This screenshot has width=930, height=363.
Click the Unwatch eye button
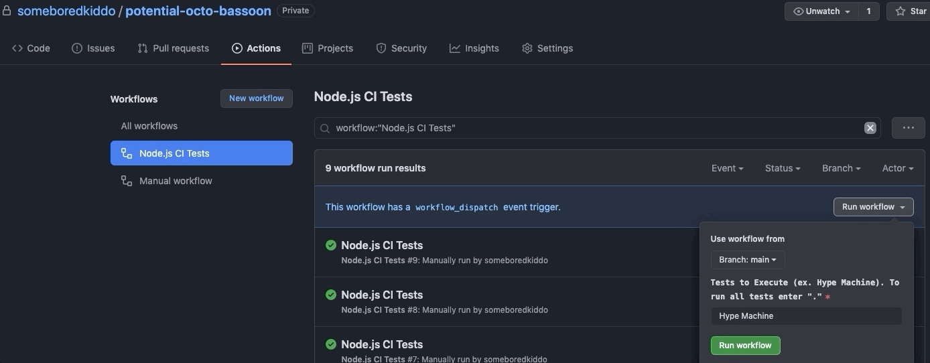click(x=821, y=11)
